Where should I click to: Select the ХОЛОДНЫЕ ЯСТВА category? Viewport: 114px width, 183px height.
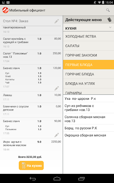pyautogui.click(x=89, y=36)
